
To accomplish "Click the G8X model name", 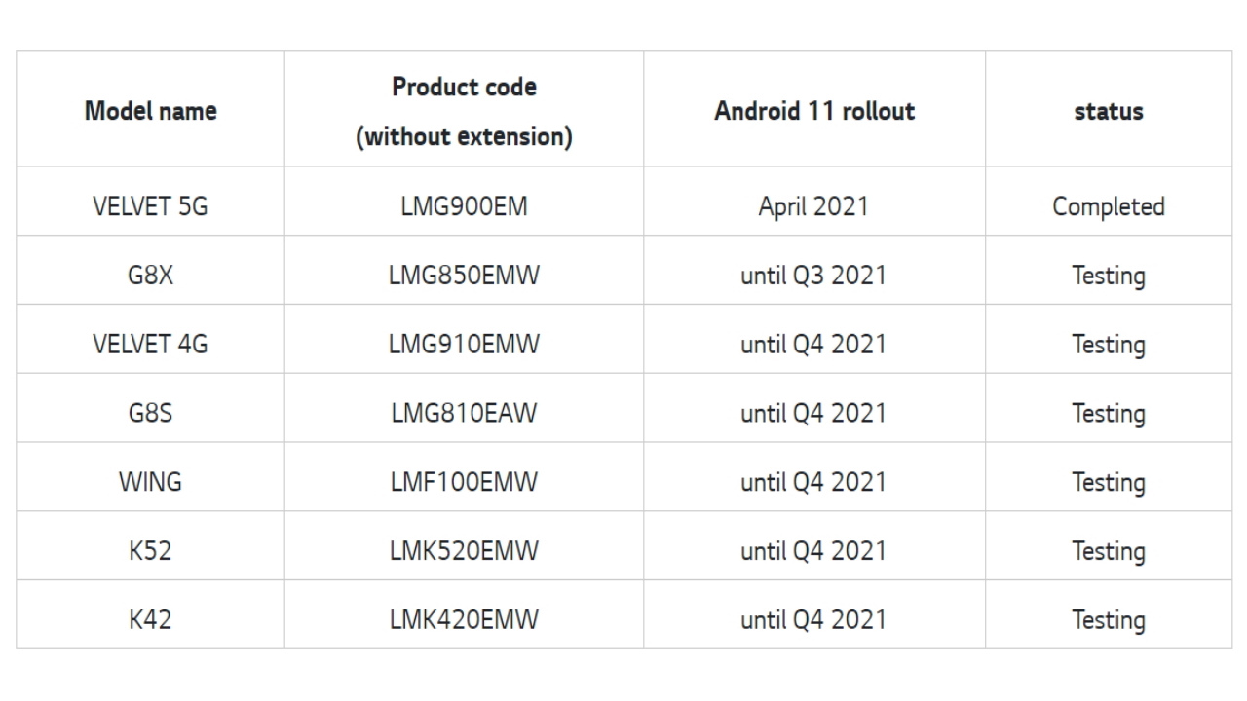I will [x=150, y=276].
